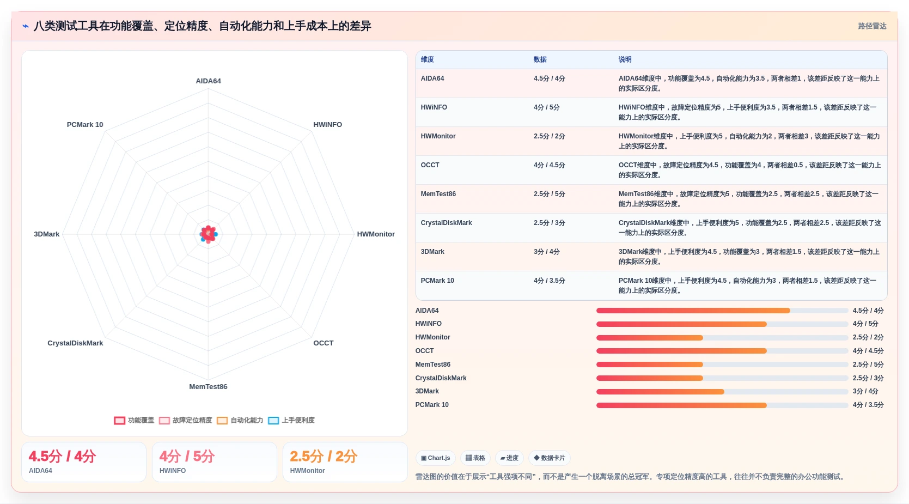Click the OCCT维度中 description text

coord(749,170)
